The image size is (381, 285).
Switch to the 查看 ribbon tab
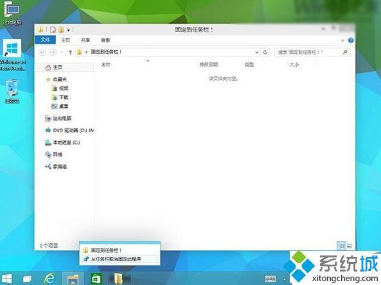[x=105, y=40]
